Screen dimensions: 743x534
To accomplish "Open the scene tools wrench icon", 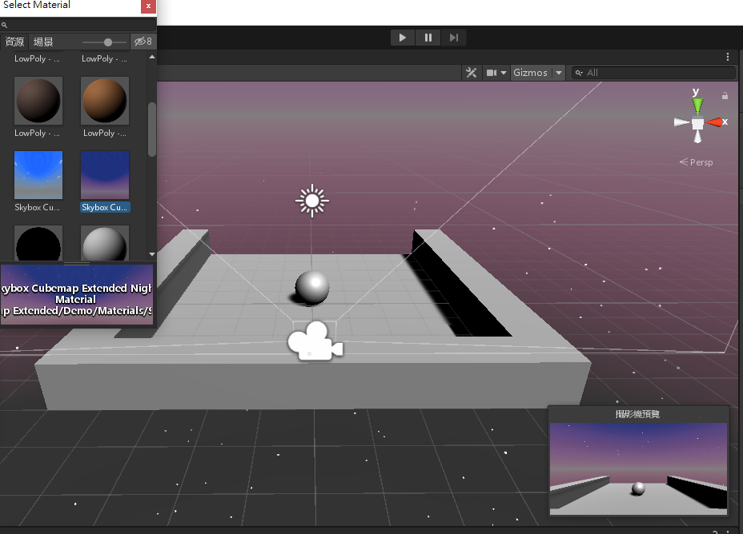I will [471, 73].
